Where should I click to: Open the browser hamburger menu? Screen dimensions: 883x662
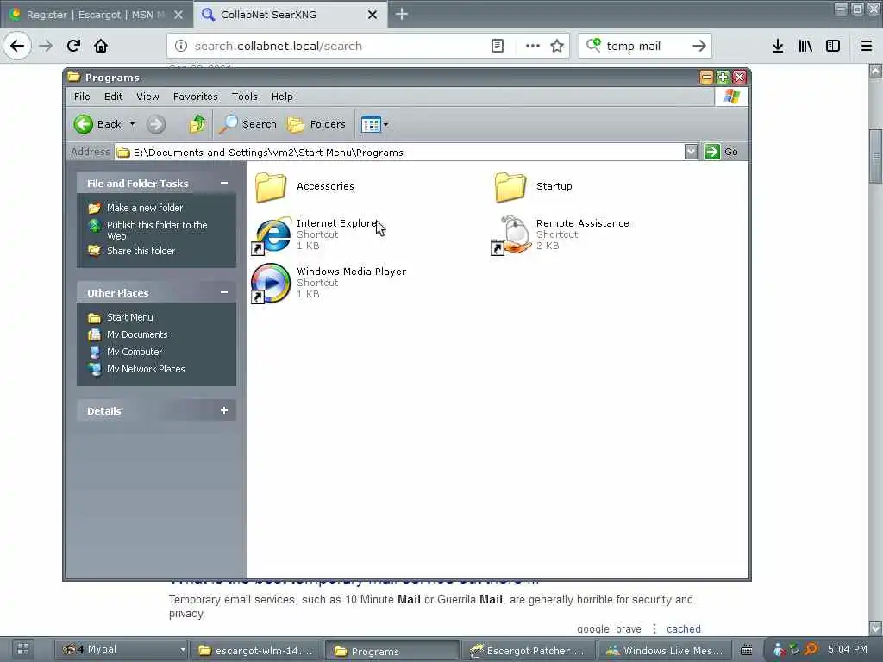(x=867, y=46)
